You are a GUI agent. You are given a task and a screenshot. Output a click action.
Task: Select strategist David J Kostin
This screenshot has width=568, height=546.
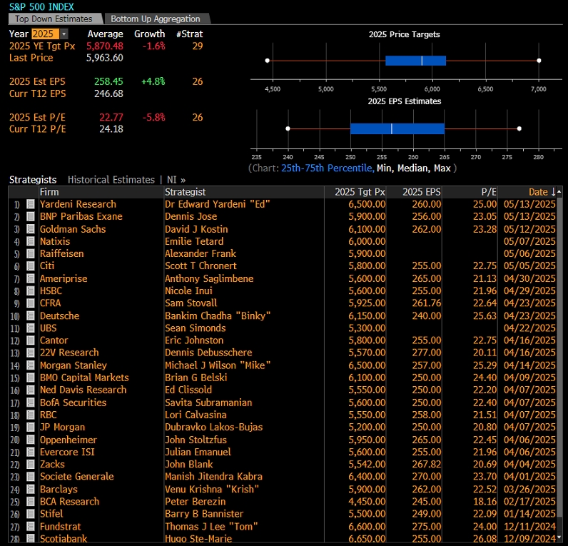tap(196, 229)
